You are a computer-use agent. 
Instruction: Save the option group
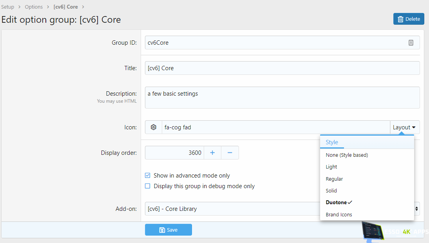tap(168, 230)
